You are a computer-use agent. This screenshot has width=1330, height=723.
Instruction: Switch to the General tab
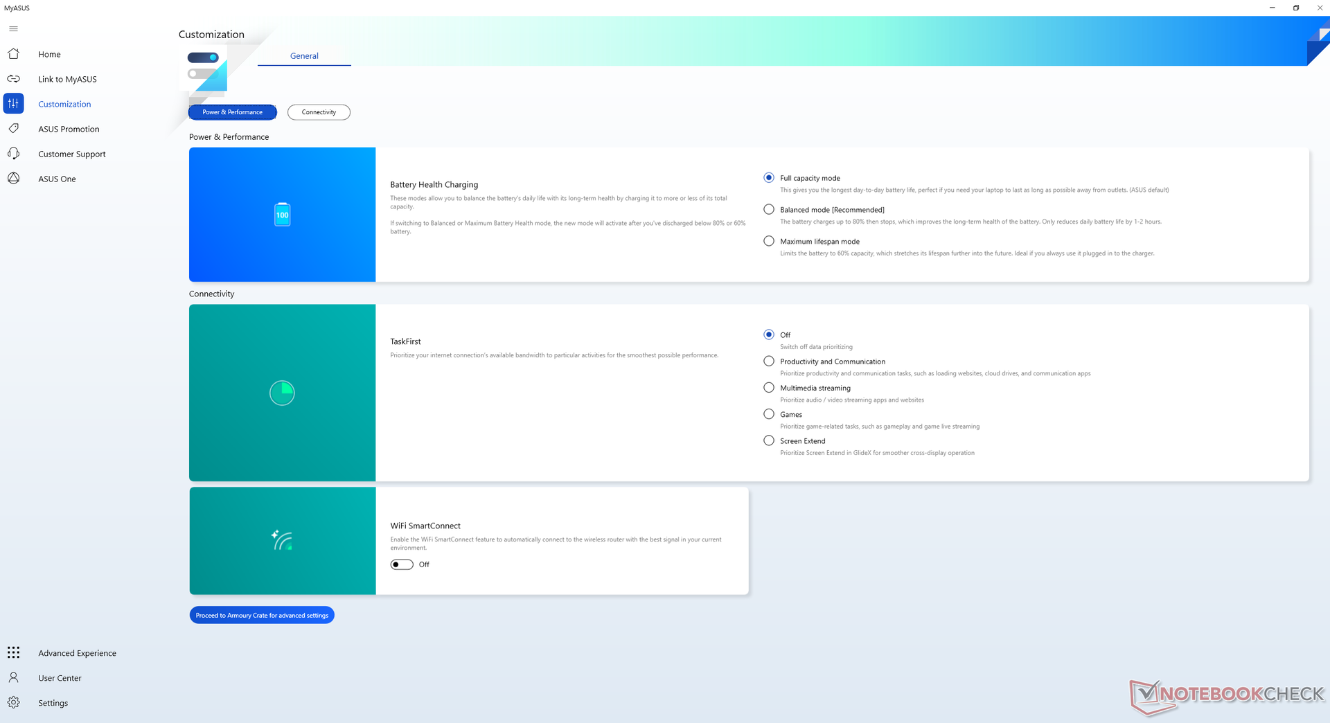304,56
